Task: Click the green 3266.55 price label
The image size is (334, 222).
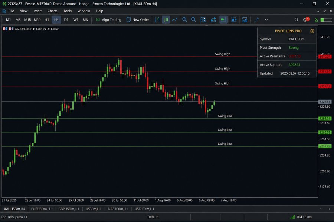Action: [x=325, y=132]
